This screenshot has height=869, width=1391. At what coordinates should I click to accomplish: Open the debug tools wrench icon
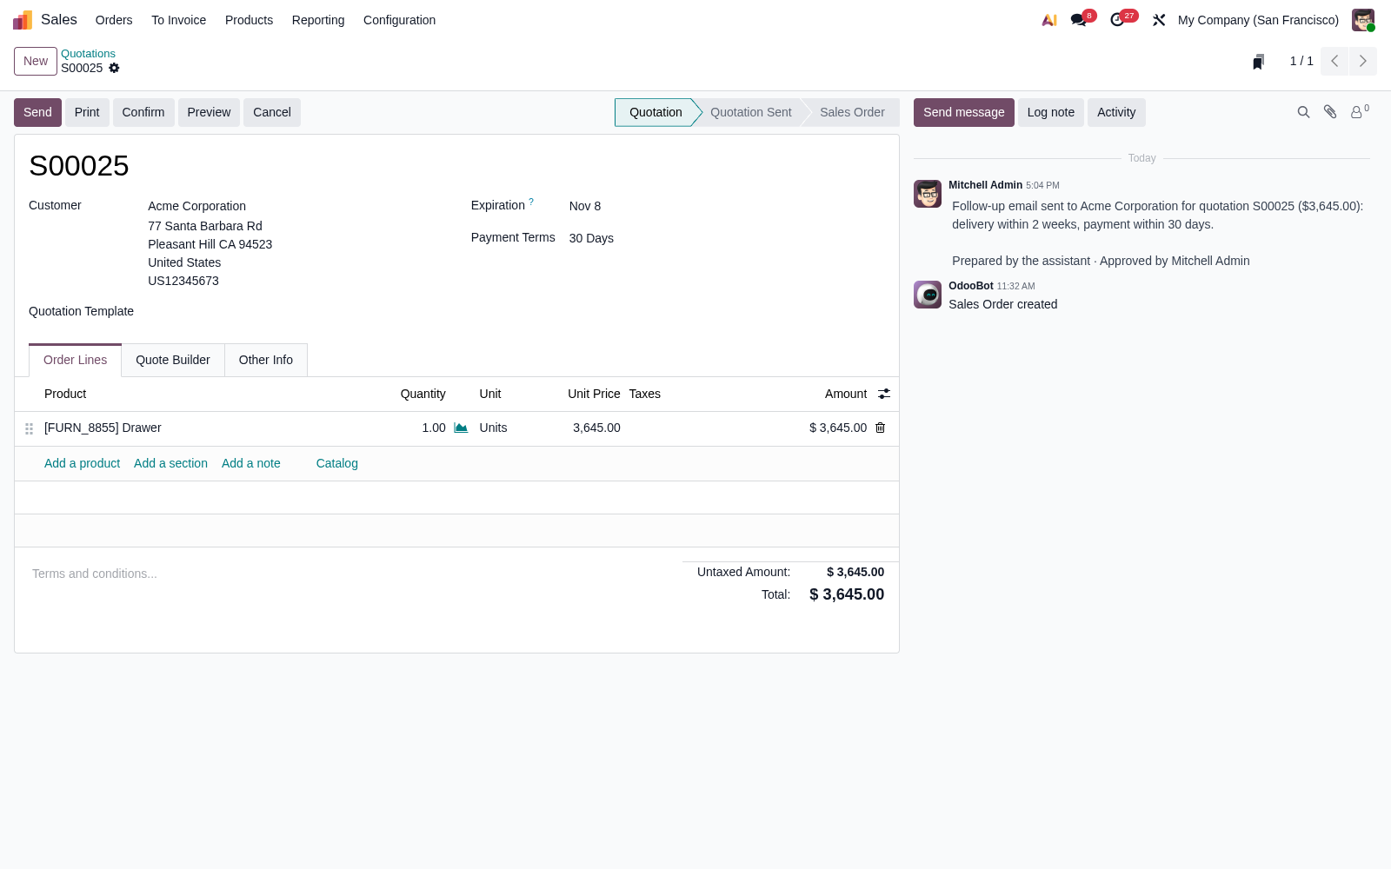click(1159, 20)
